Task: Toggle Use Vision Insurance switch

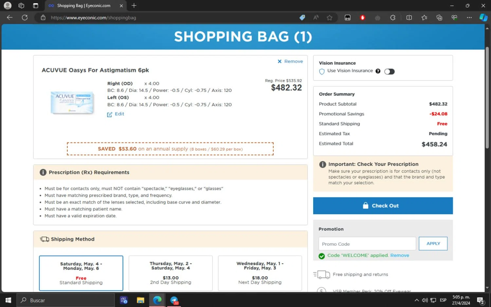Action: pyautogui.click(x=389, y=71)
